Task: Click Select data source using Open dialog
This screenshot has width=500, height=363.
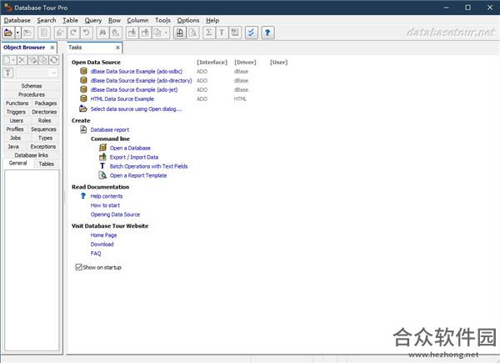Action: tap(136, 108)
